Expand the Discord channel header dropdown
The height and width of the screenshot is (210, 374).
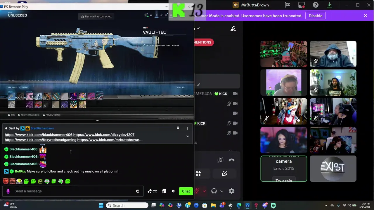coord(198,28)
